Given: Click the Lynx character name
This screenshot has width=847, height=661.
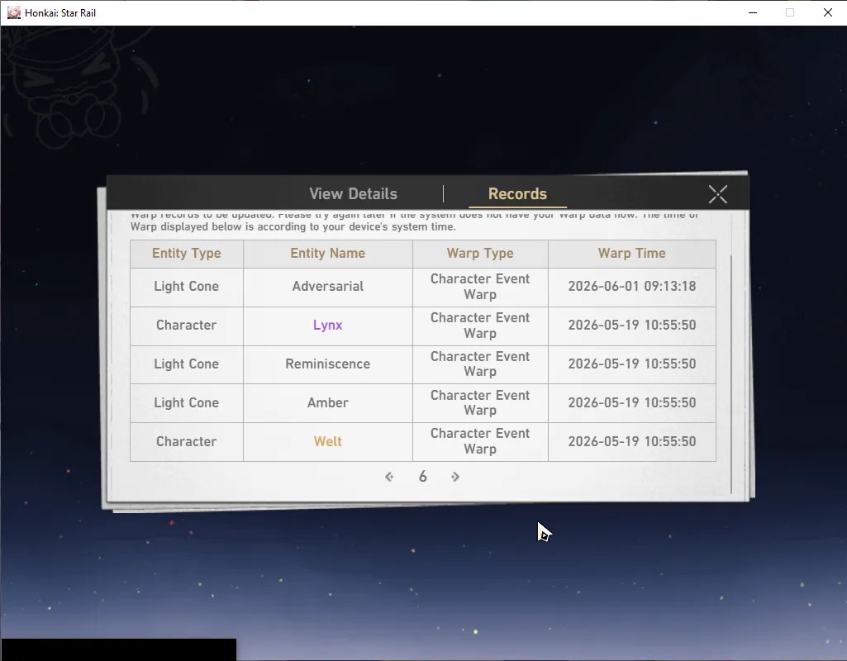Looking at the screenshot, I should click(327, 325).
